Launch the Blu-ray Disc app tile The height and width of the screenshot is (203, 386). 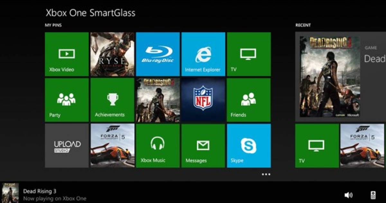pyautogui.click(x=158, y=54)
